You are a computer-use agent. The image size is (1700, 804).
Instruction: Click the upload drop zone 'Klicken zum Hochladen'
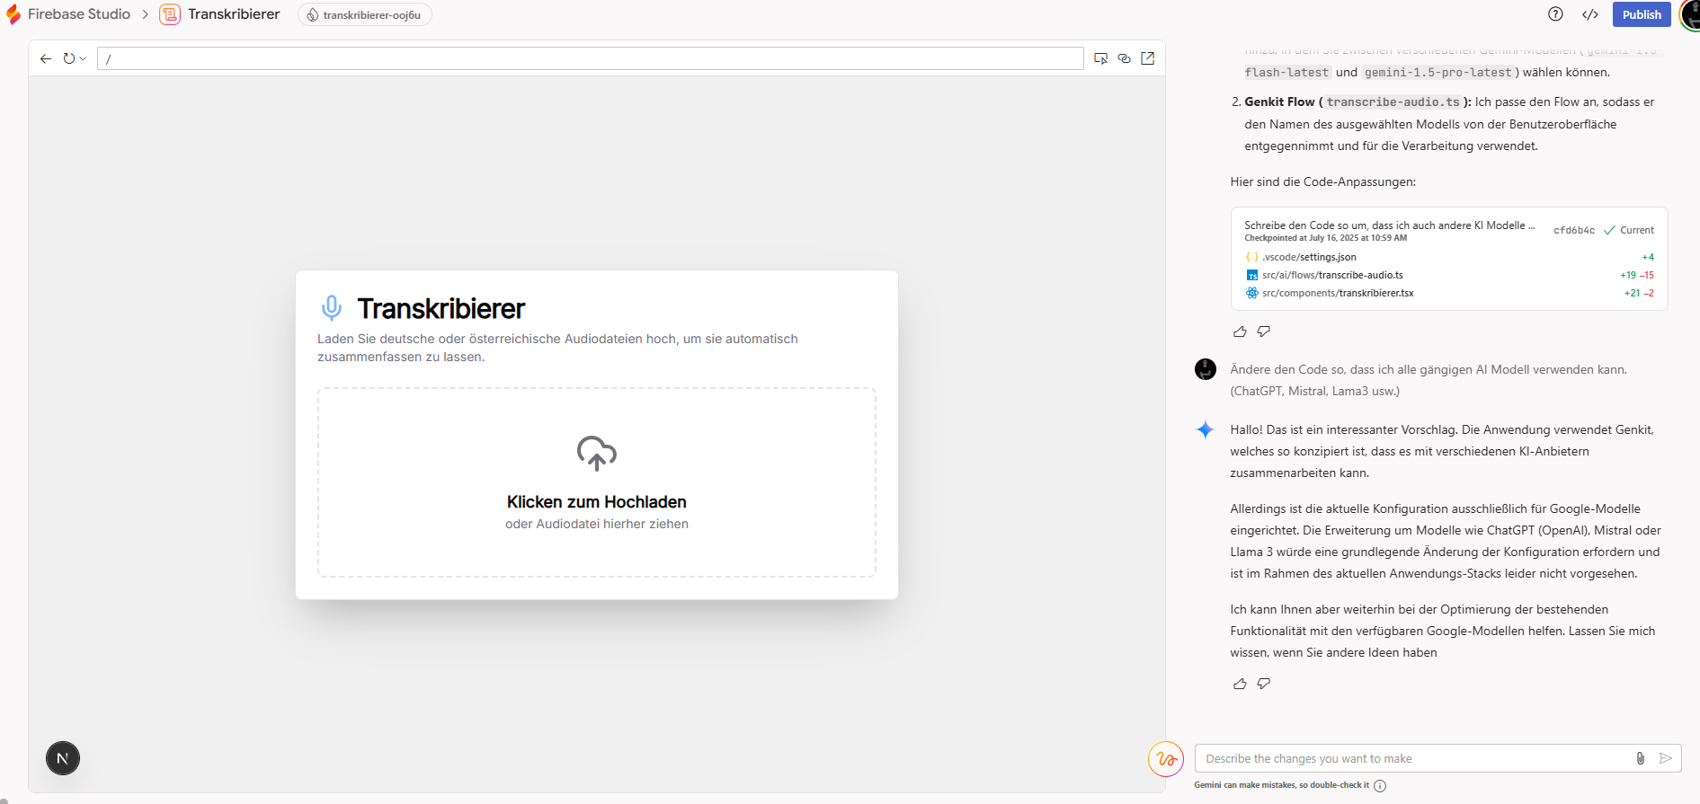pyautogui.click(x=596, y=482)
